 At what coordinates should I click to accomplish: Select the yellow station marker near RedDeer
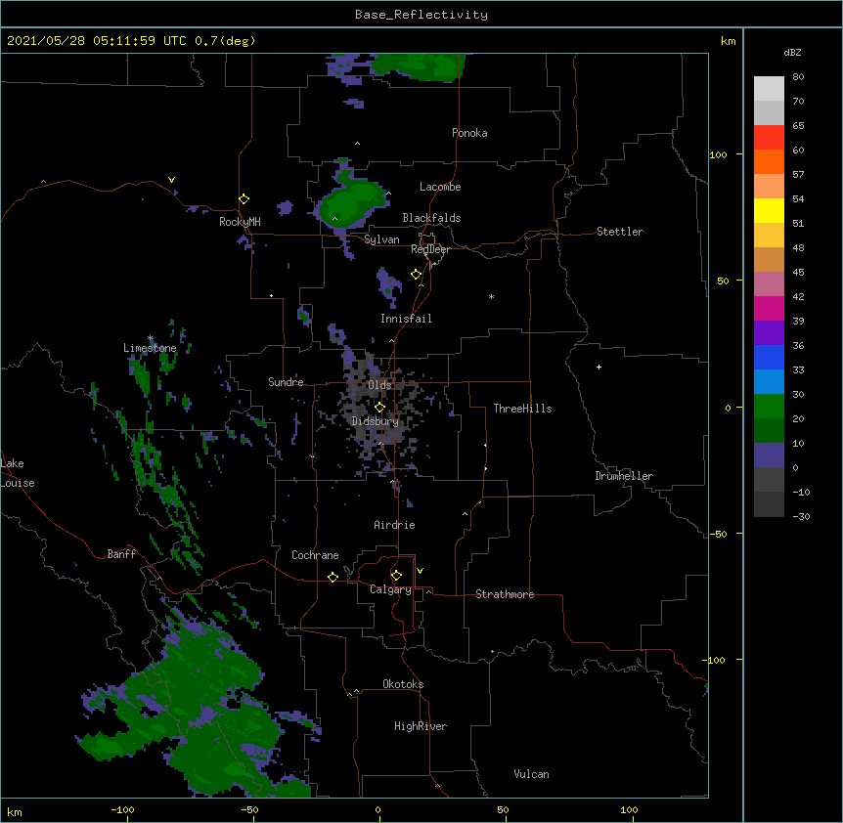pos(417,275)
